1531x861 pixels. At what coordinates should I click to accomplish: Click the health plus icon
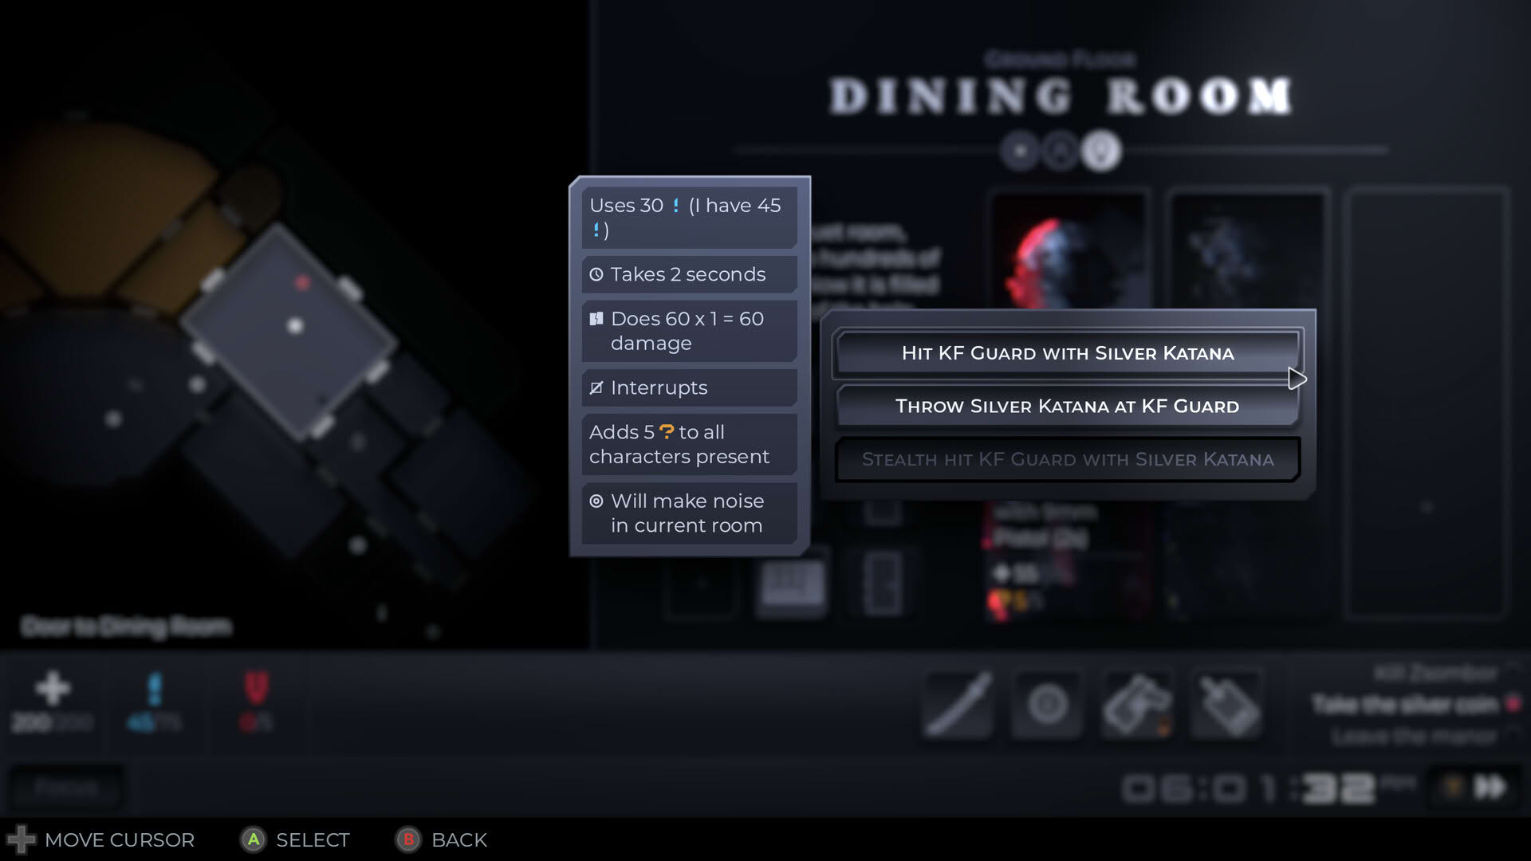tap(53, 688)
